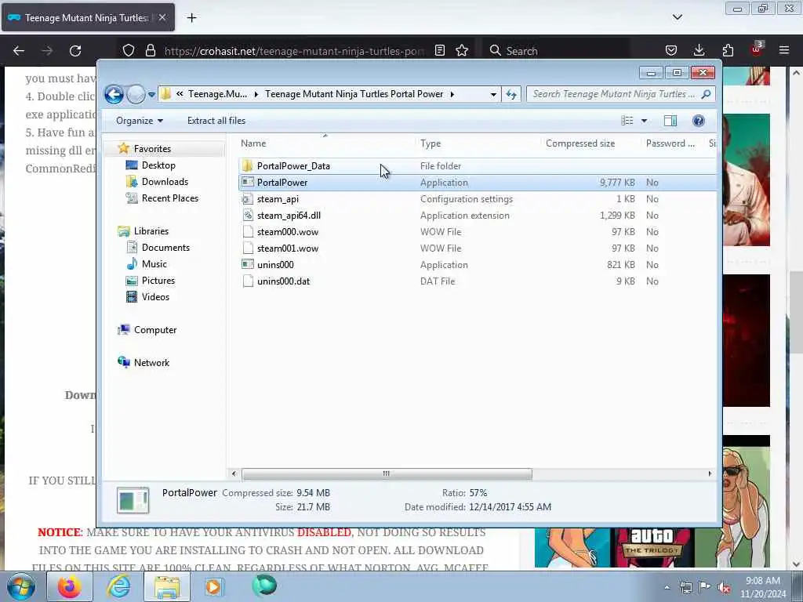This screenshot has height=602, width=803.
Task: Select Computer in navigation pane
Action: click(x=155, y=330)
